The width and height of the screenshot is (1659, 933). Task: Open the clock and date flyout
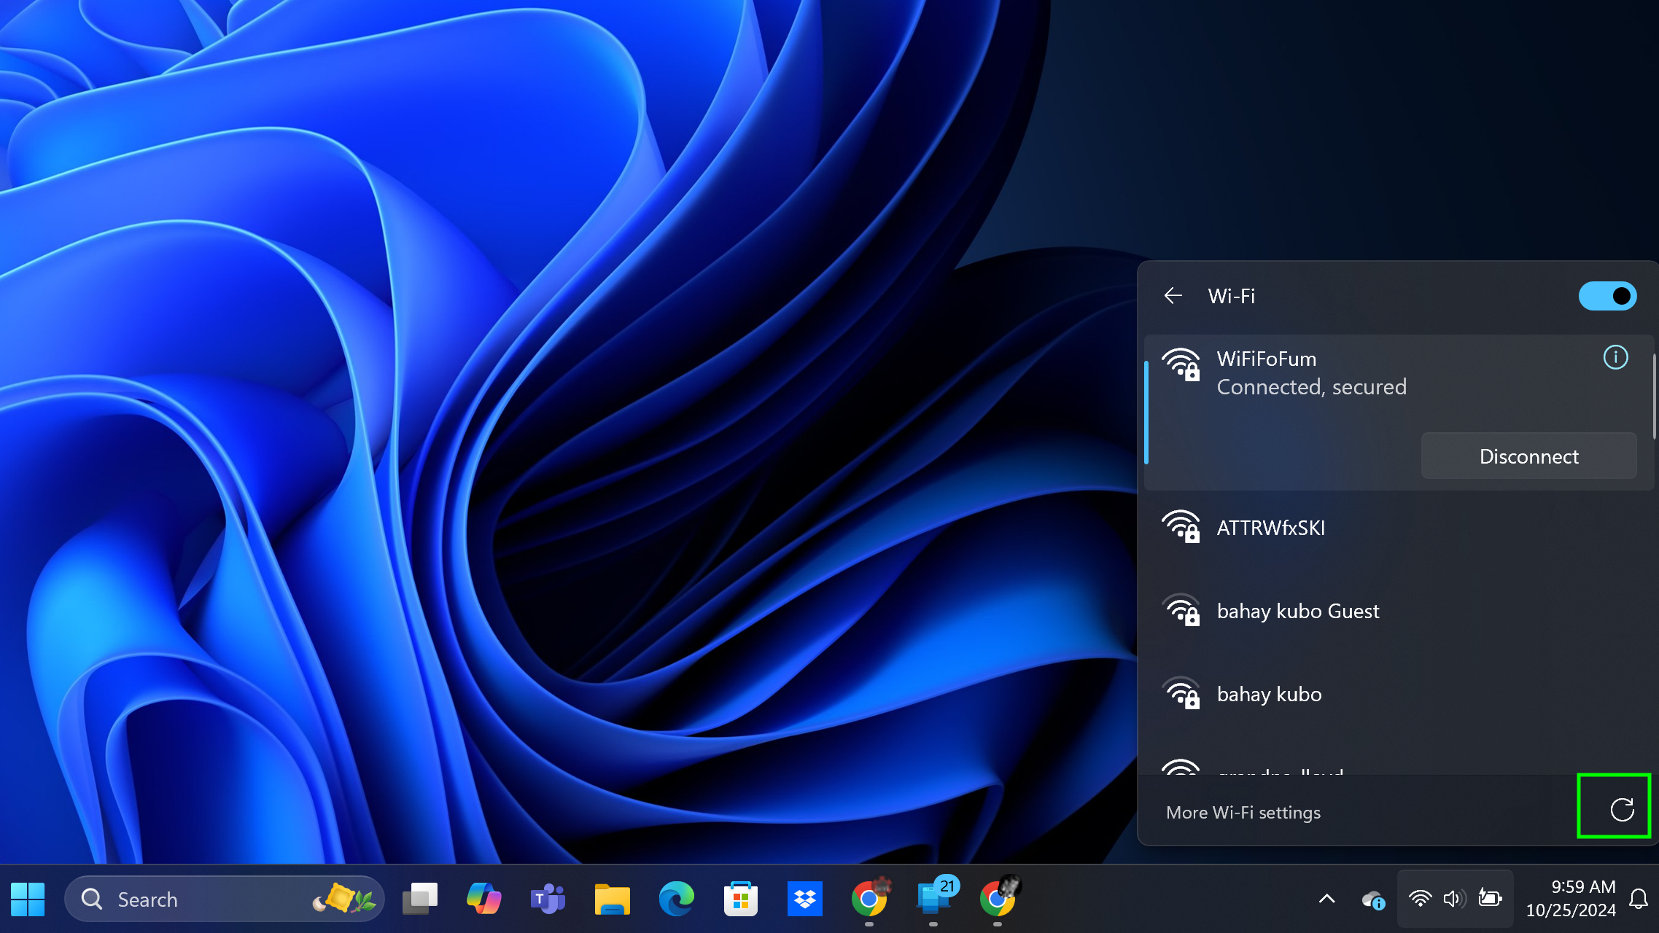coord(1570,899)
